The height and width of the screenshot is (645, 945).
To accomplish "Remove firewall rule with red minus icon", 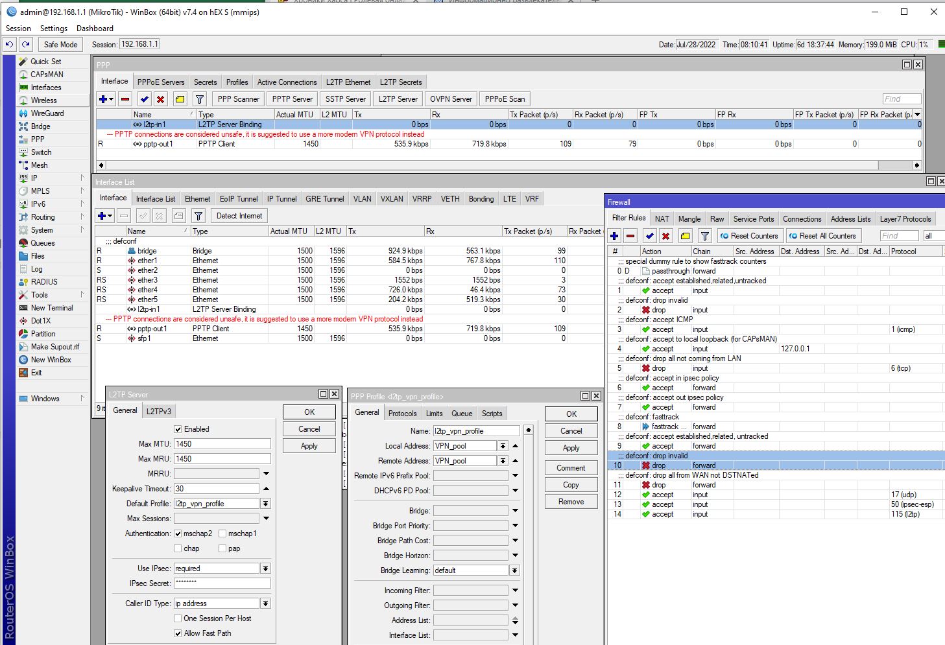I will [x=630, y=236].
